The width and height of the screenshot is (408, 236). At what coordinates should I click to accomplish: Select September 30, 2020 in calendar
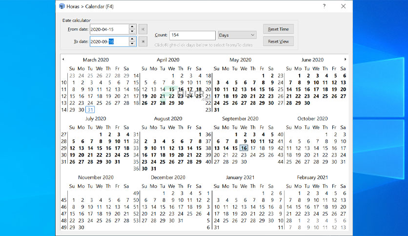244,162
